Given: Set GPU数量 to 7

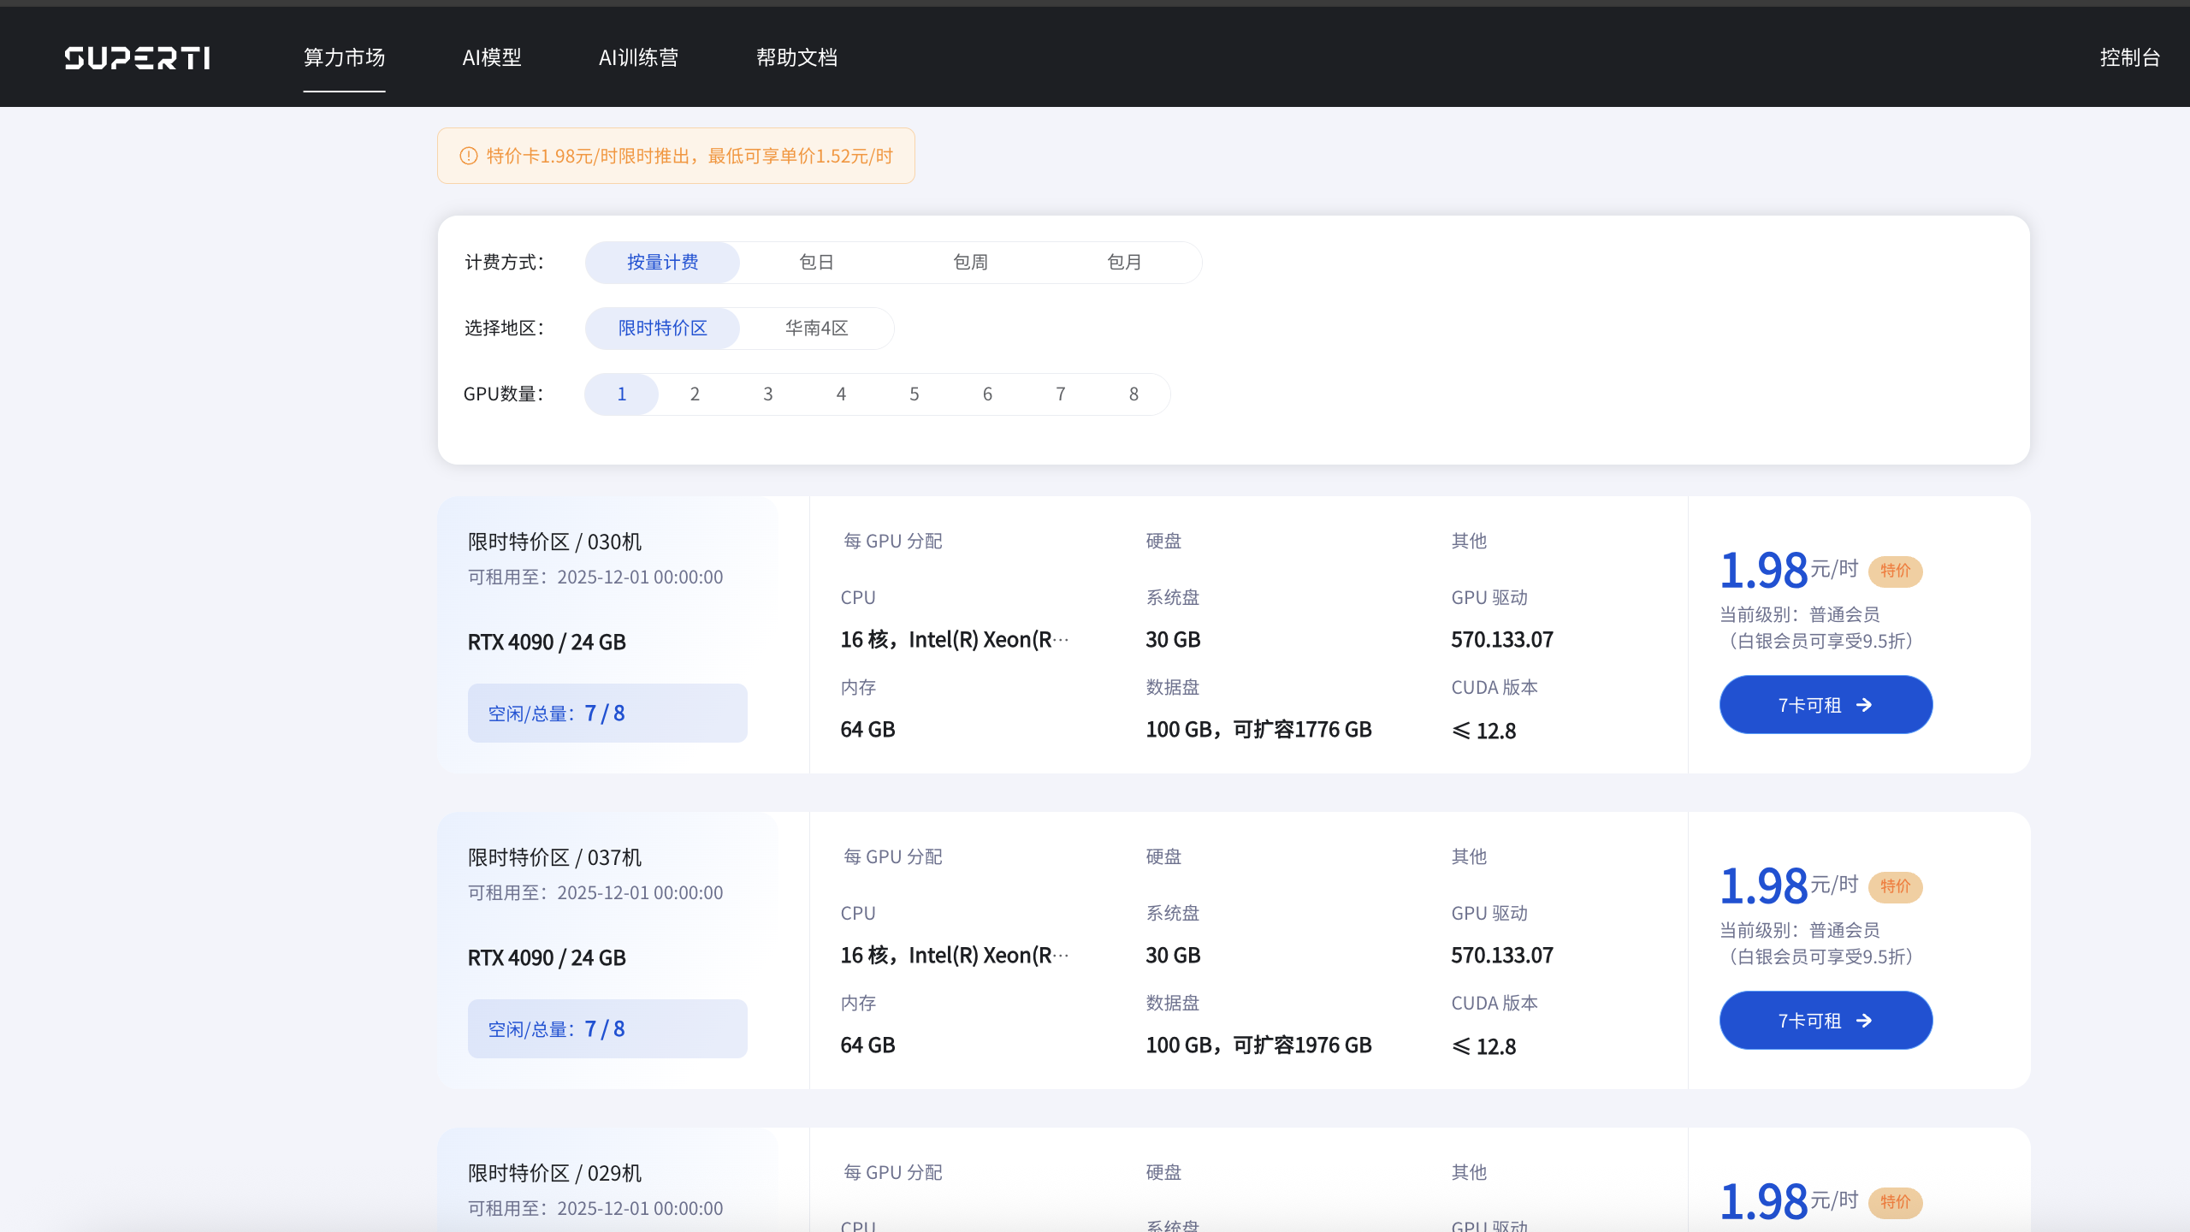Looking at the screenshot, I should click(x=1061, y=394).
